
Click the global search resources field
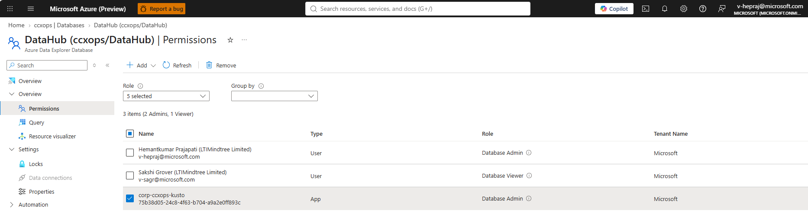tap(418, 9)
